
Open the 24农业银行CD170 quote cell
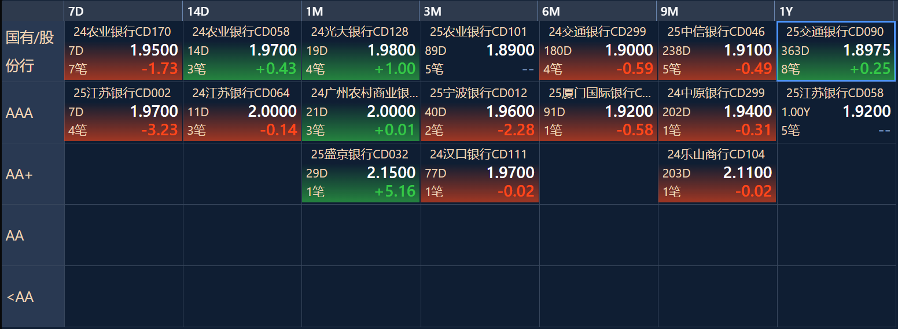tap(123, 51)
